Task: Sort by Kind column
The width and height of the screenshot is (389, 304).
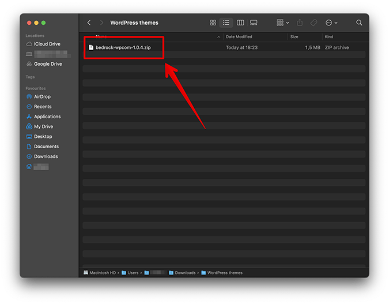Action: (x=329, y=37)
